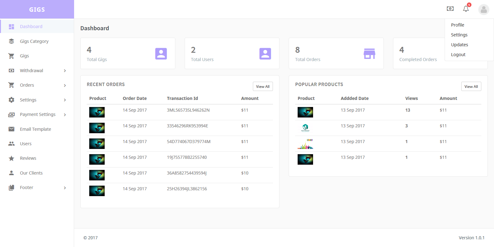
Task: Click the Our Clients person icon
Action: 11,173
